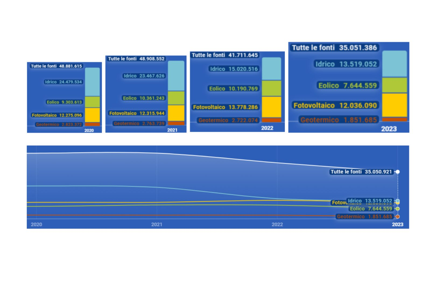Select 'Geotermico 1.851.685' label in line chart
436x291 pixels.
(364, 217)
